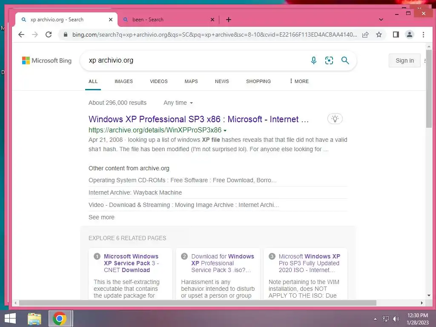Open the taskbar clock showing 12:30 PM
This screenshot has height=327, width=436.
click(x=417, y=319)
